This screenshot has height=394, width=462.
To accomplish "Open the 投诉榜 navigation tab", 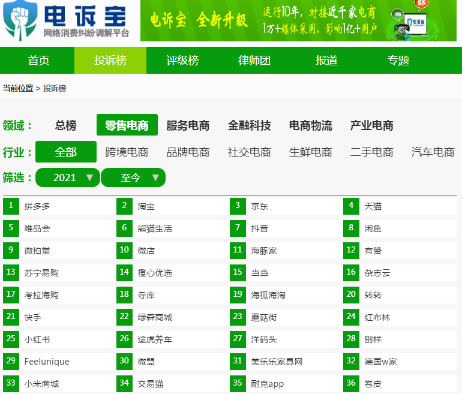I will click(110, 61).
